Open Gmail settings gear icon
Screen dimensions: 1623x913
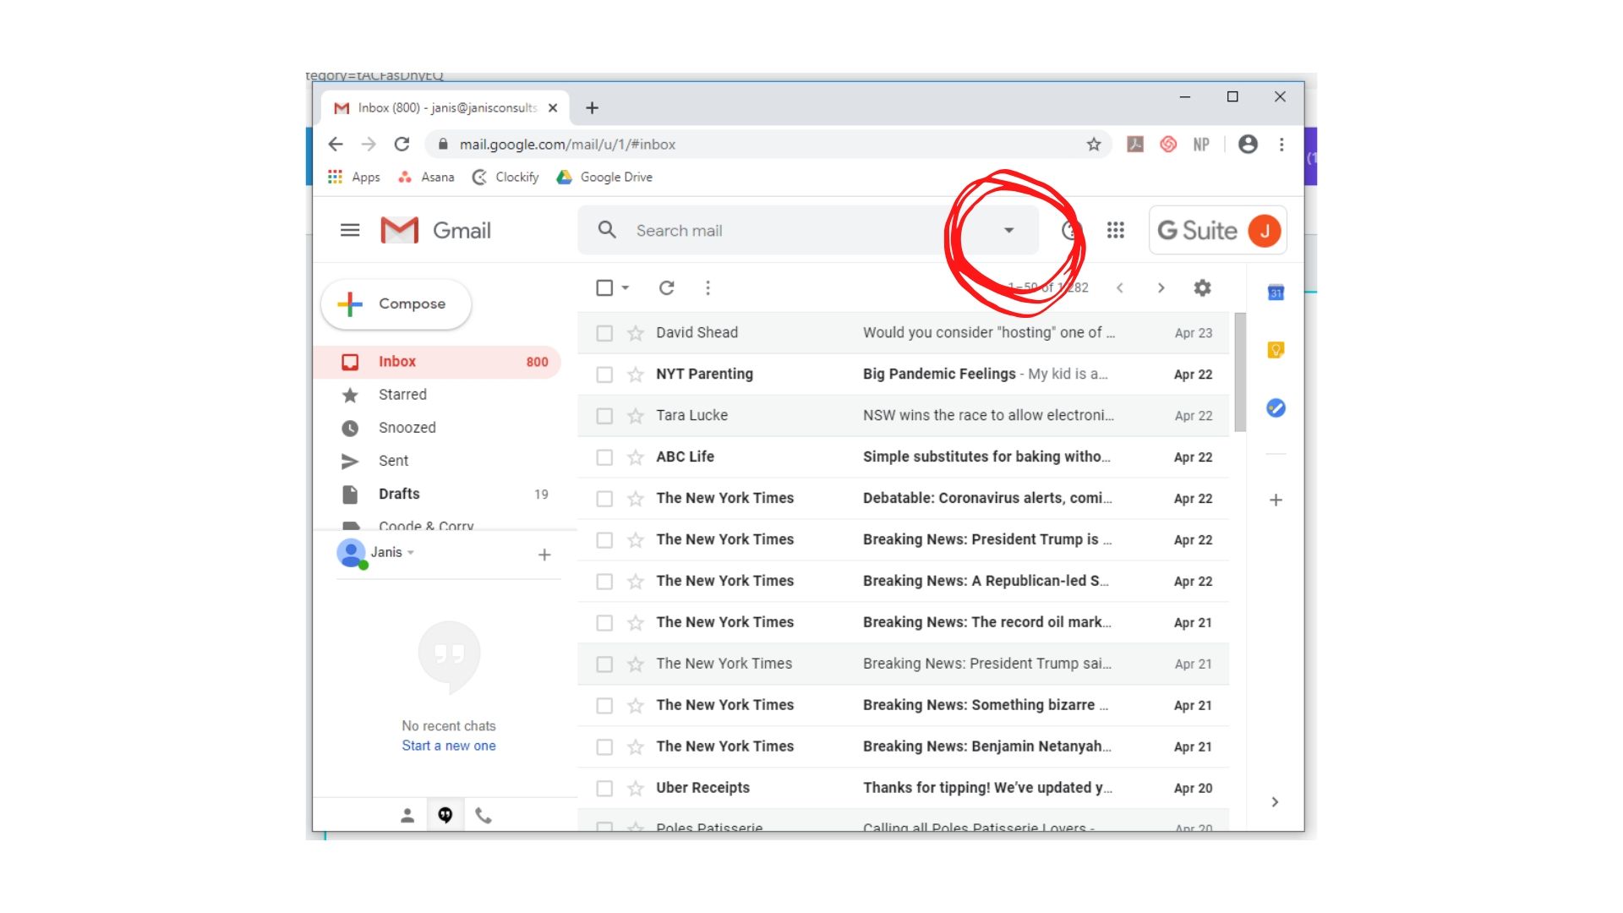[x=1202, y=287]
